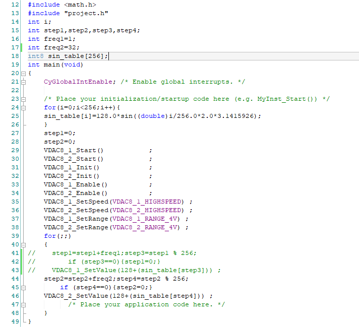Screen dimensions: 359x327
Task: Click on 'VDAC8_1_RANGE_4V' constant
Action: coord(145,219)
